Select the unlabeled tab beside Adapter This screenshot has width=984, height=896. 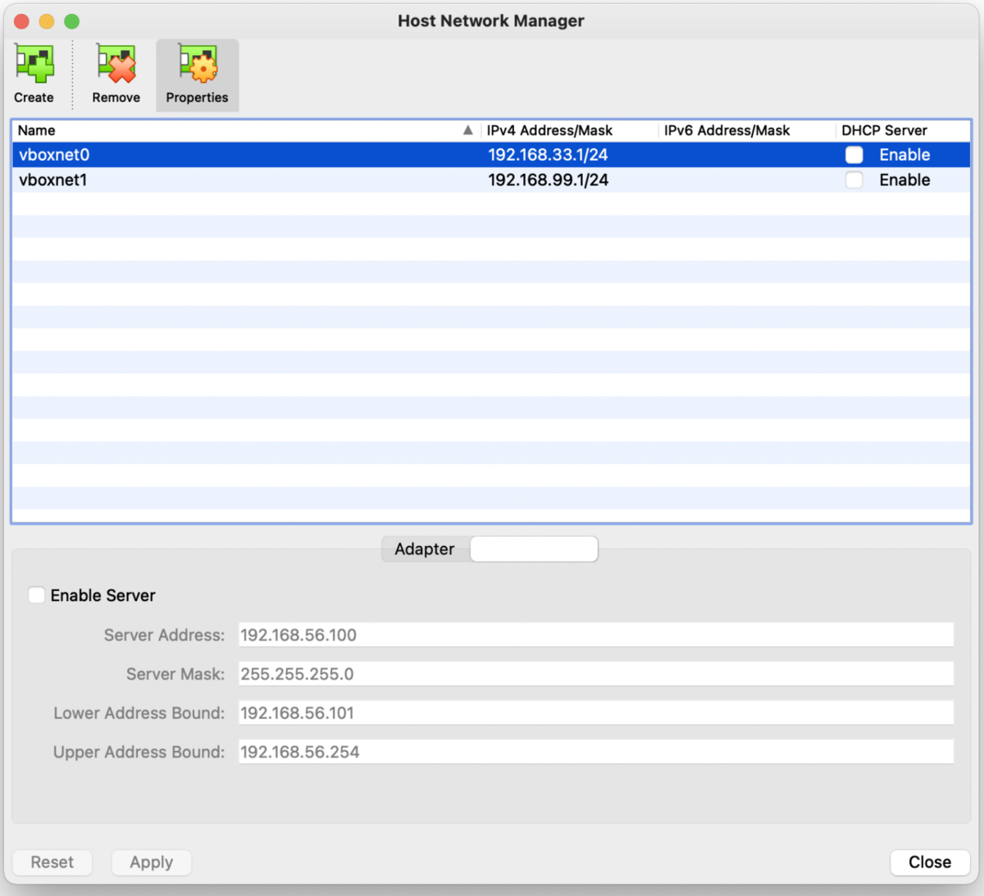(x=534, y=549)
